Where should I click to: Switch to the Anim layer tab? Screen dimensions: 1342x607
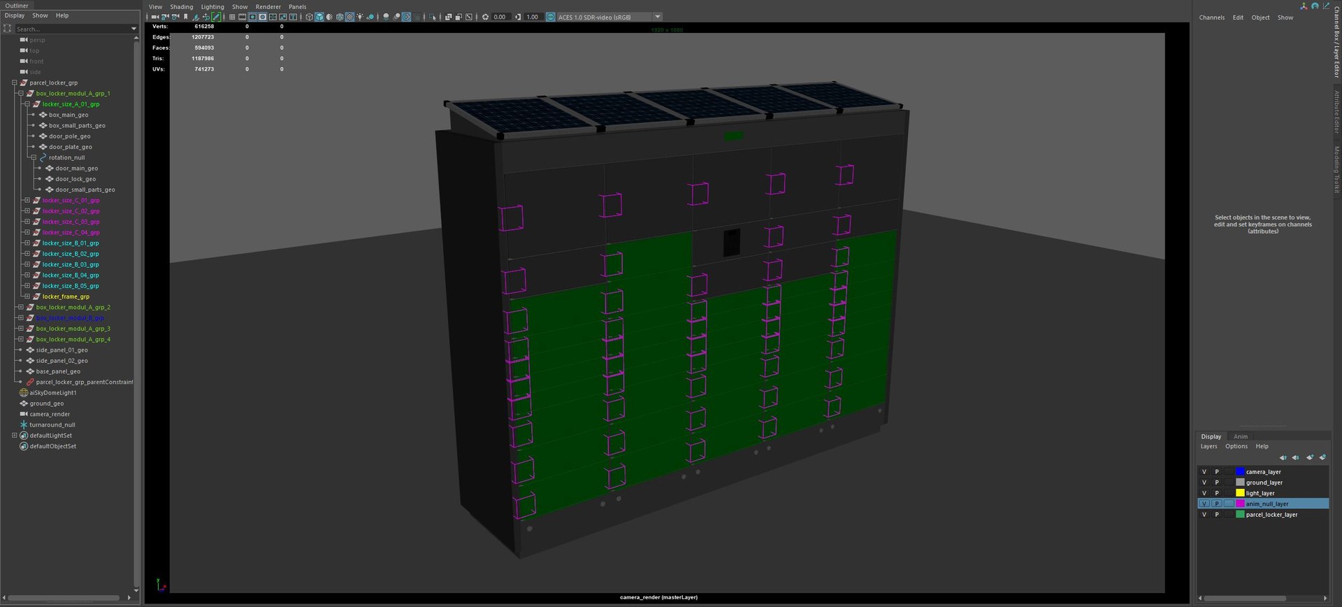coord(1241,436)
